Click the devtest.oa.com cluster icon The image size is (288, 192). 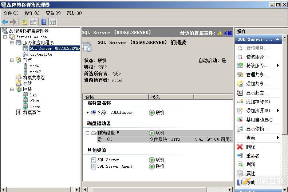tap(12, 37)
